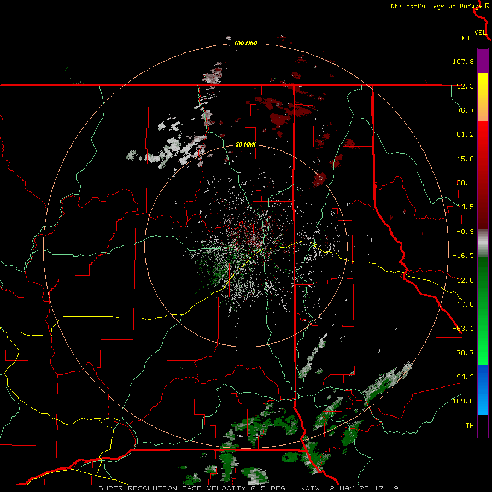Click the green segment of the color bar
The image size is (492, 492).
(x=483, y=311)
